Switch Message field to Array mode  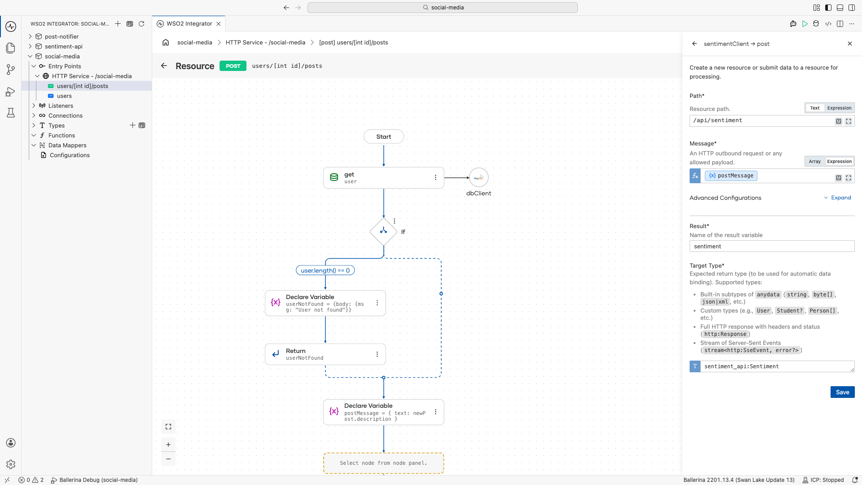click(815, 162)
